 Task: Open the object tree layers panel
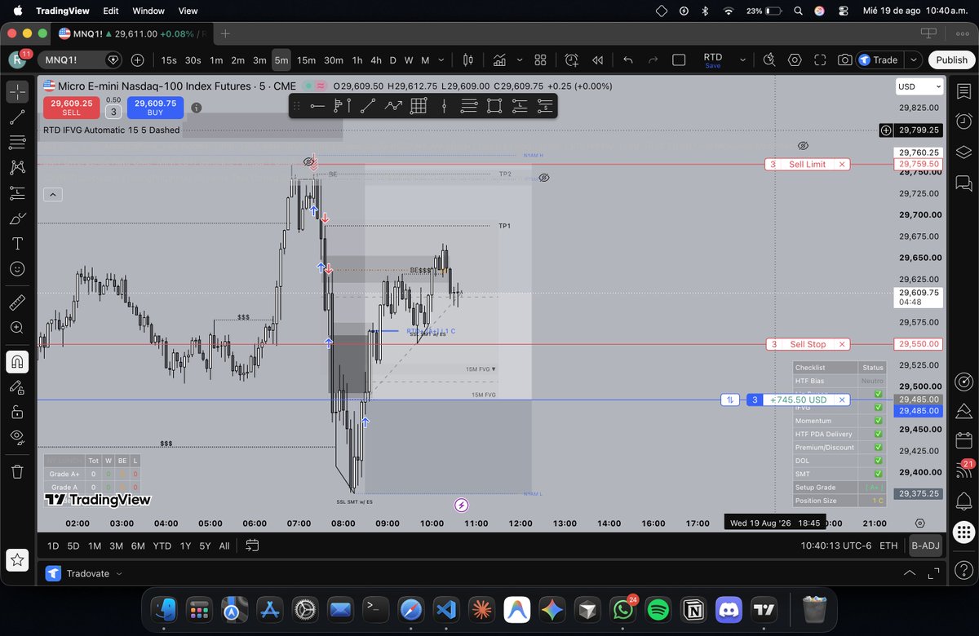(x=964, y=152)
